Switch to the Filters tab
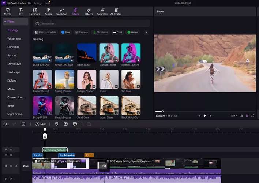This screenshot has height=183, width=259. 75,12
